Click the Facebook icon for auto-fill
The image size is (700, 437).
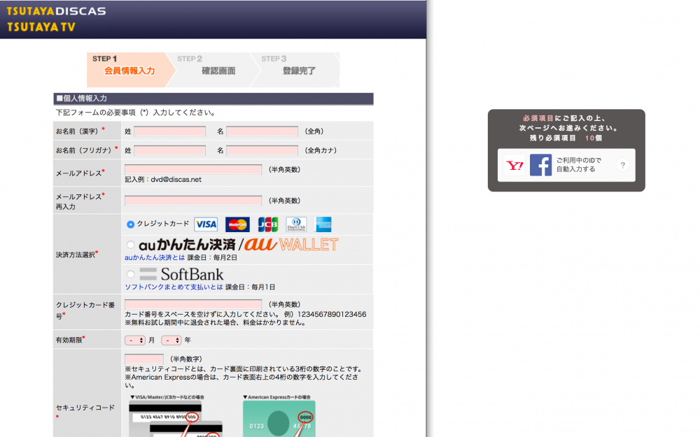point(540,166)
